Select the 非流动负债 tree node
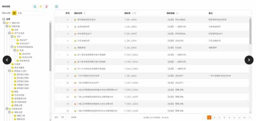Viewport: 256px width, 121px height. (27, 57)
